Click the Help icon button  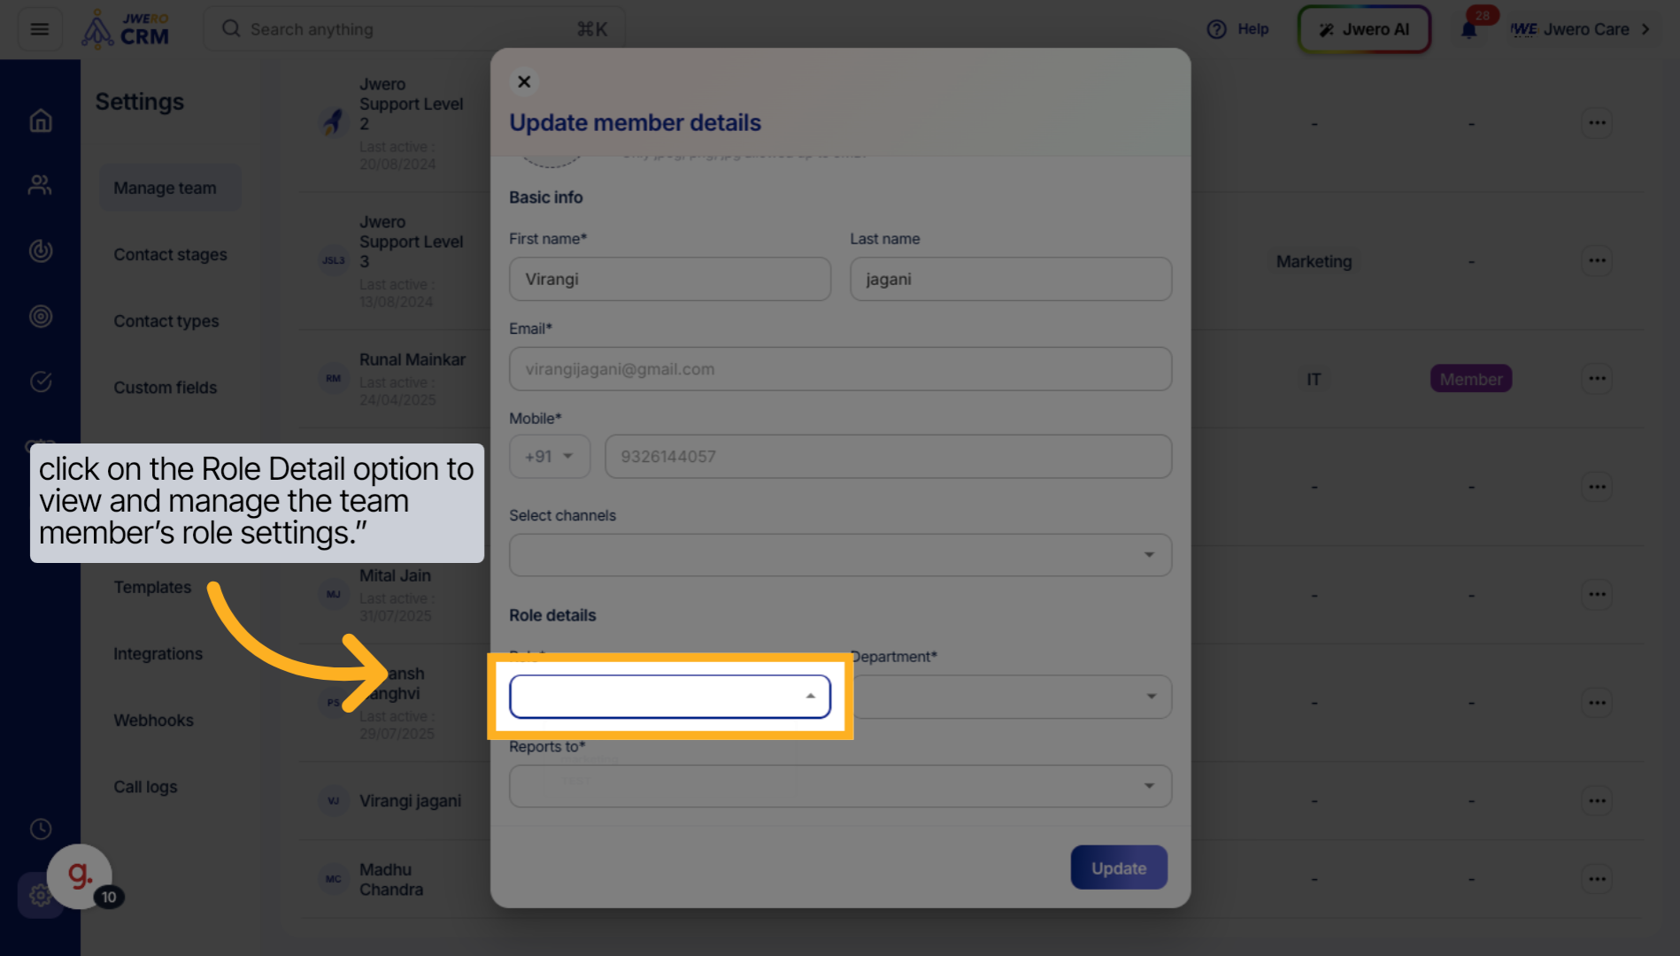(1237, 29)
